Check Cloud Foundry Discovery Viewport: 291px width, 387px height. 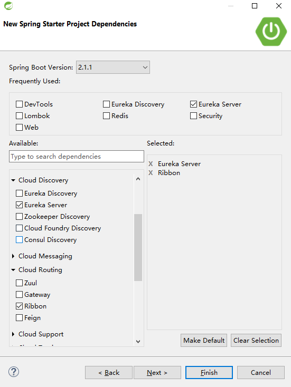click(x=20, y=228)
